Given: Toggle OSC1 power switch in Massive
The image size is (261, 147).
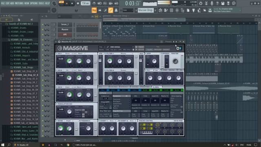Looking at the screenshot, I should (57, 53).
